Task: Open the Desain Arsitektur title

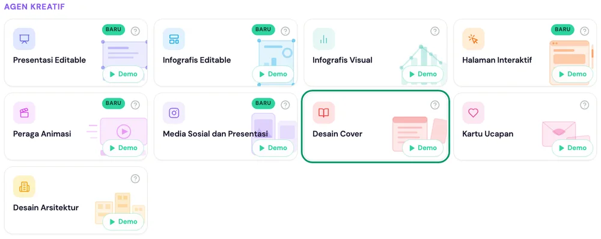Action: pyautogui.click(x=46, y=208)
